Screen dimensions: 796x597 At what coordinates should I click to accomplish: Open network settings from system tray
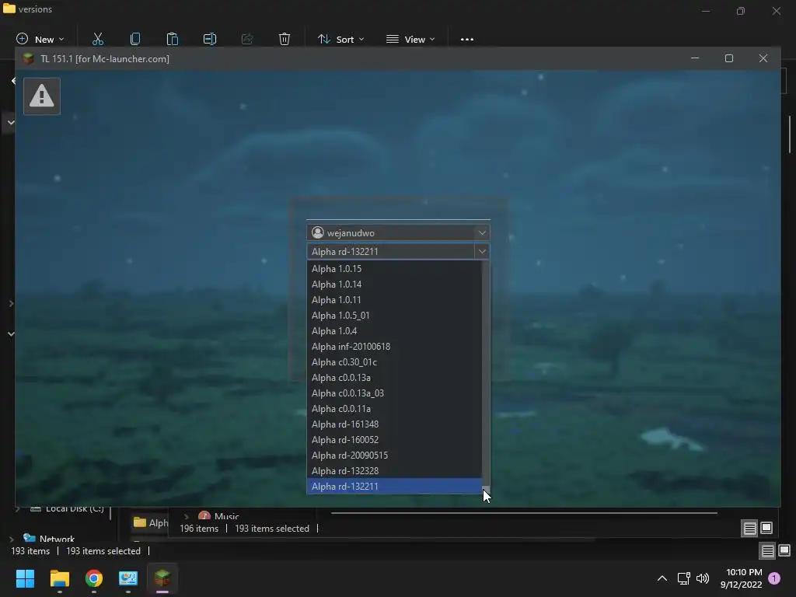coord(683,578)
